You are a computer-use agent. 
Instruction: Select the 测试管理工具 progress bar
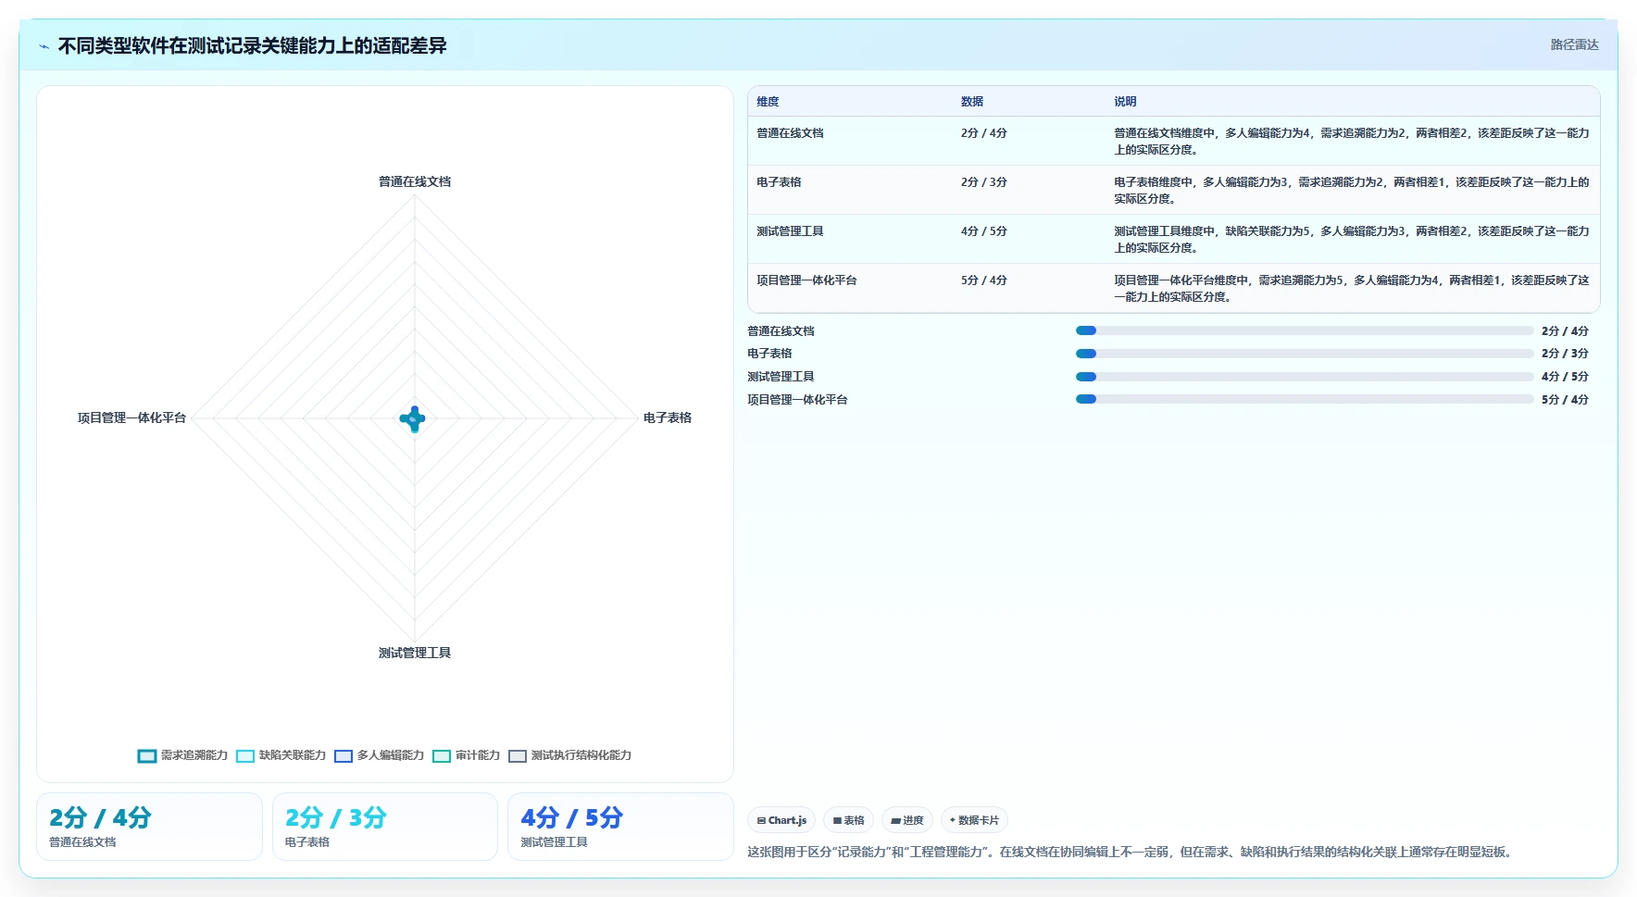point(1305,377)
